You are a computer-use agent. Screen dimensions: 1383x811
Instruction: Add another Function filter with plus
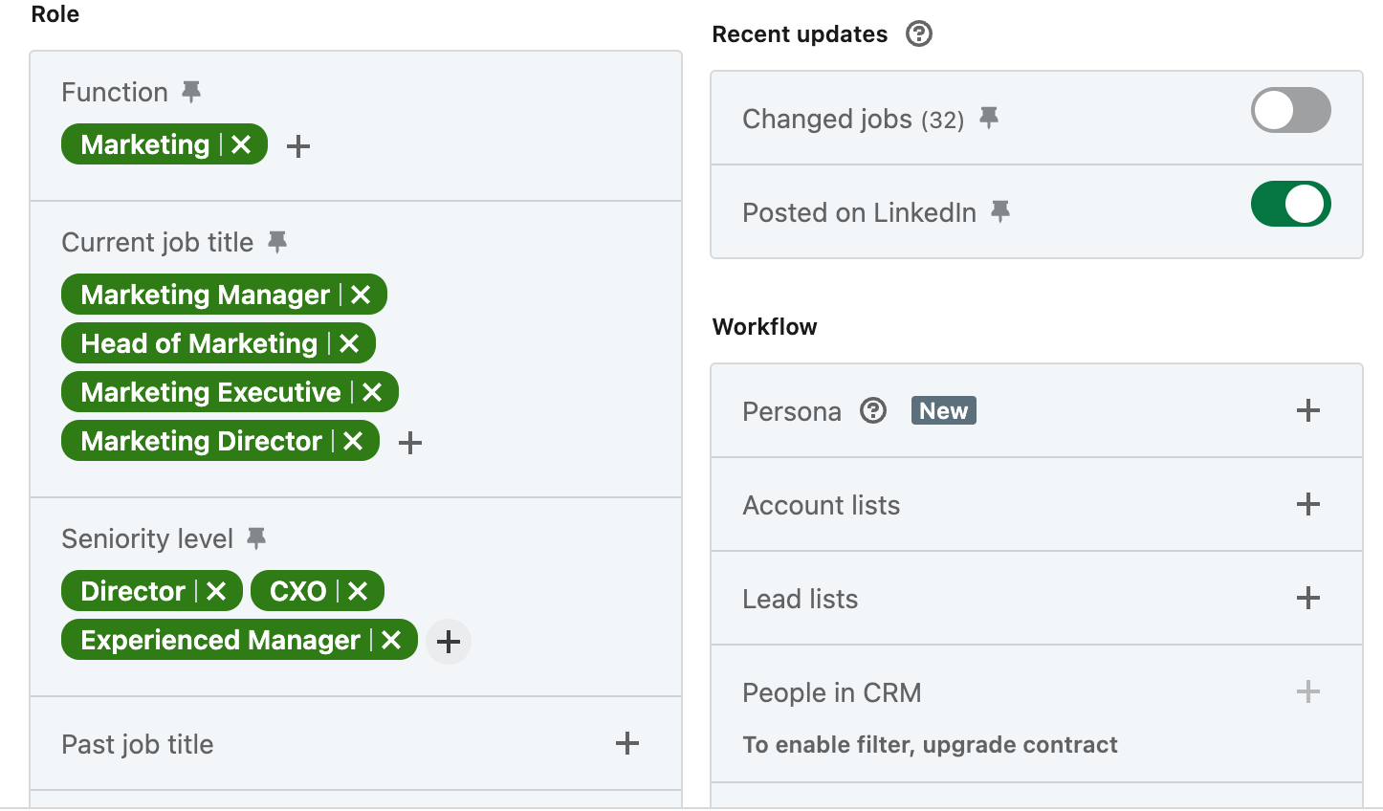click(x=298, y=146)
